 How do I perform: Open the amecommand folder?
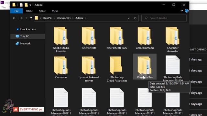click(x=145, y=38)
